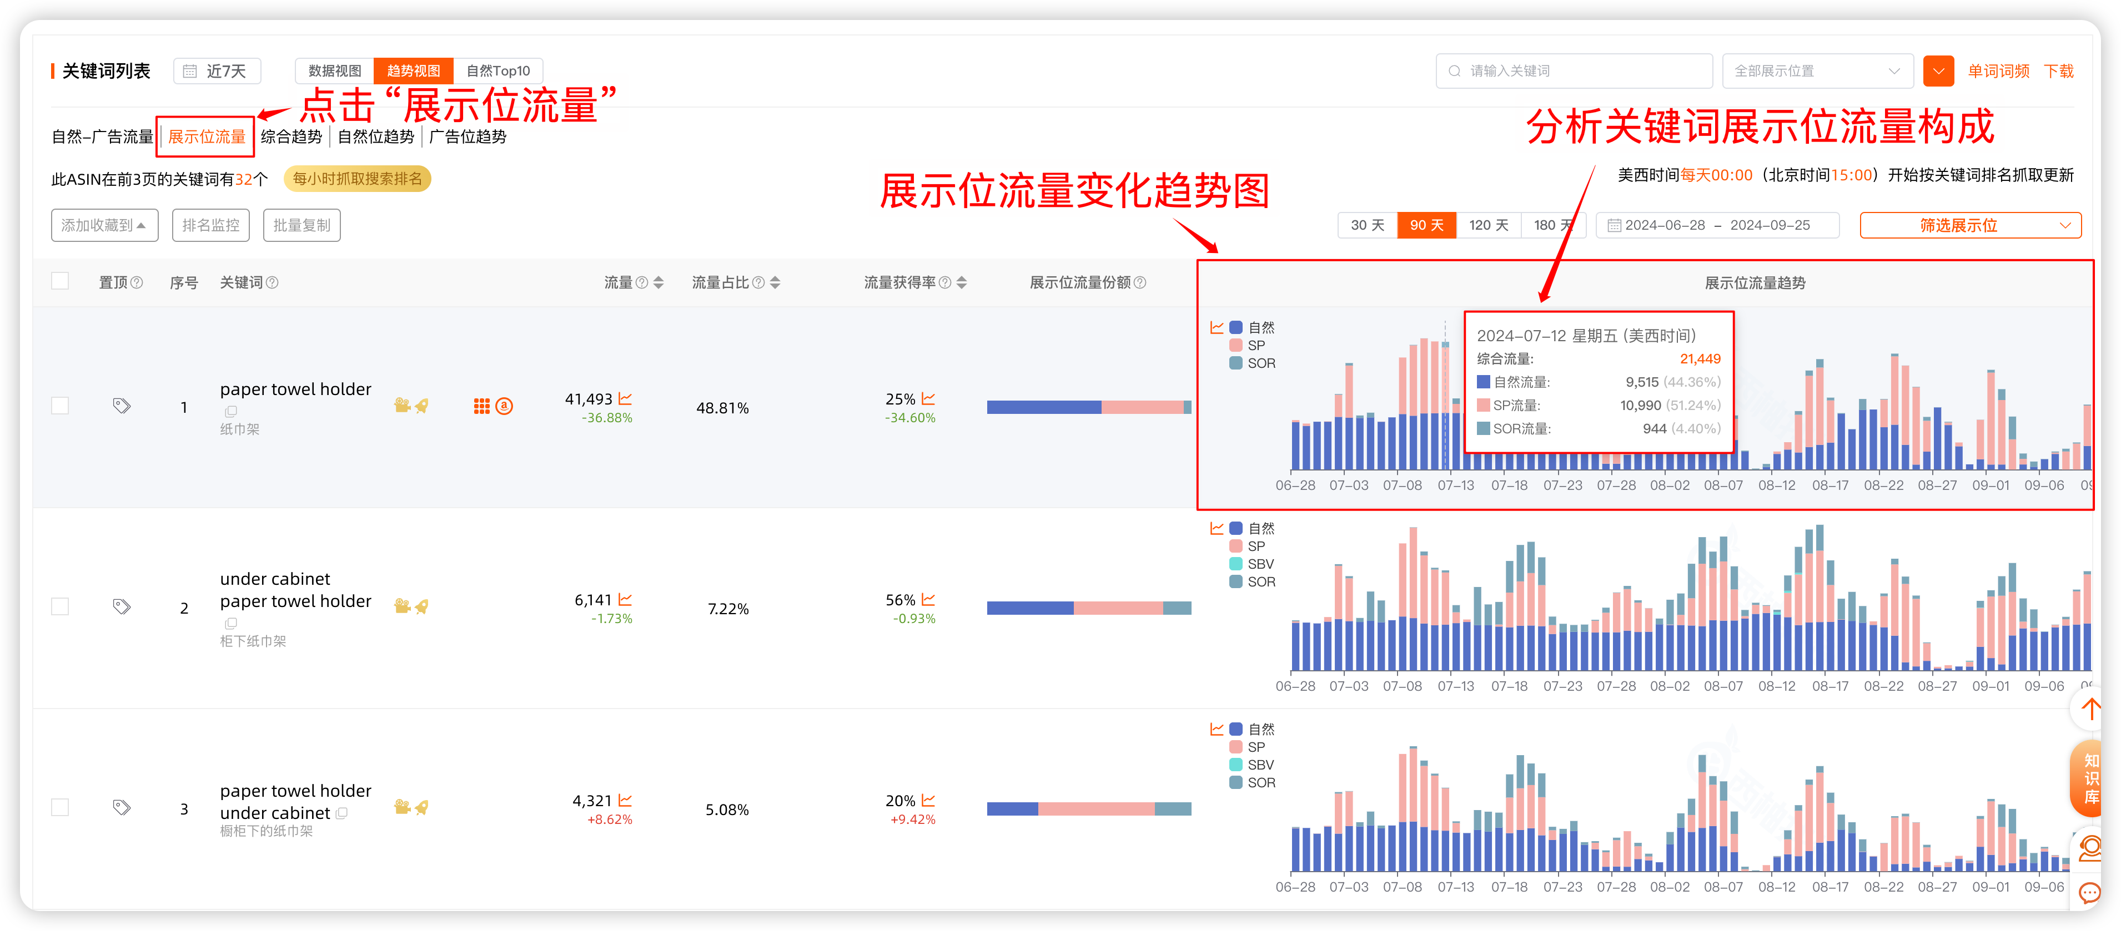Select the 展示位流量 tab
The height and width of the screenshot is (931, 2121).
207,136
